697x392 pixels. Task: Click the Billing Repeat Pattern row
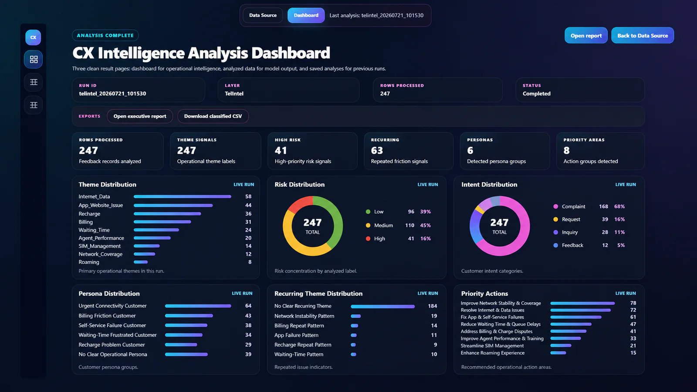pyautogui.click(x=355, y=326)
